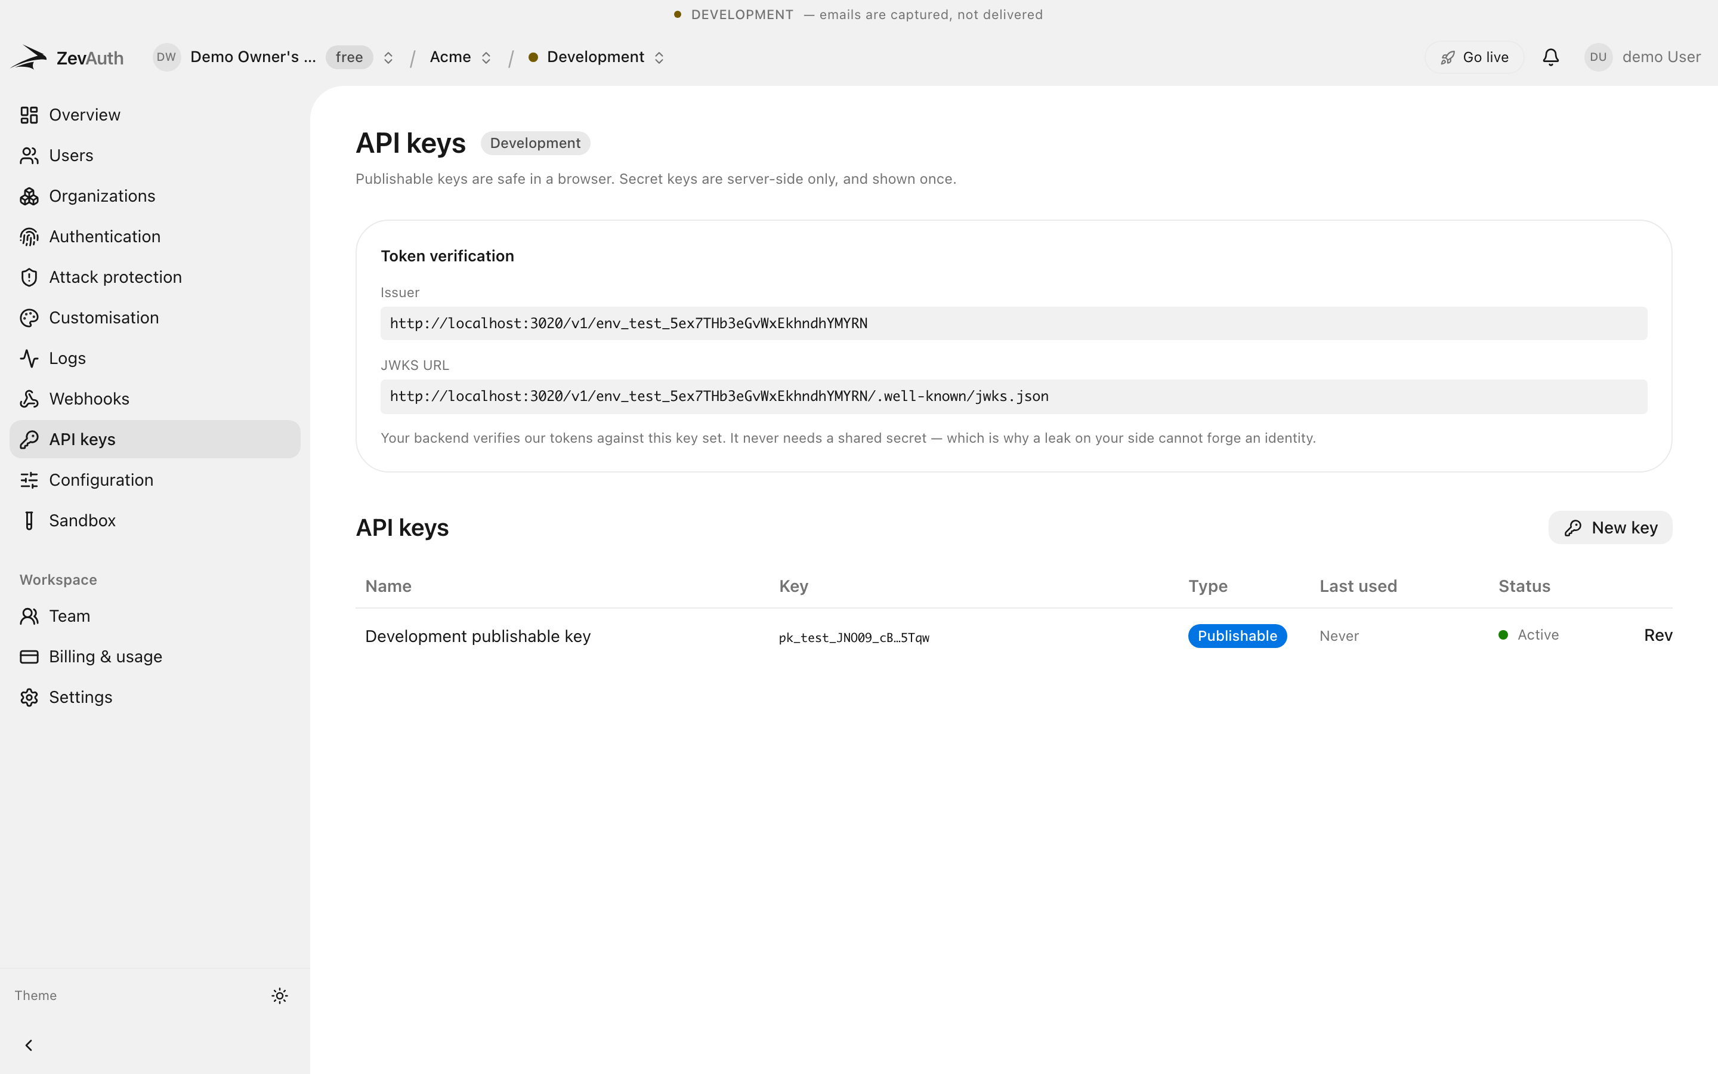This screenshot has width=1718, height=1074.
Task: Open the Webhooks menu entry
Action: [155, 399]
